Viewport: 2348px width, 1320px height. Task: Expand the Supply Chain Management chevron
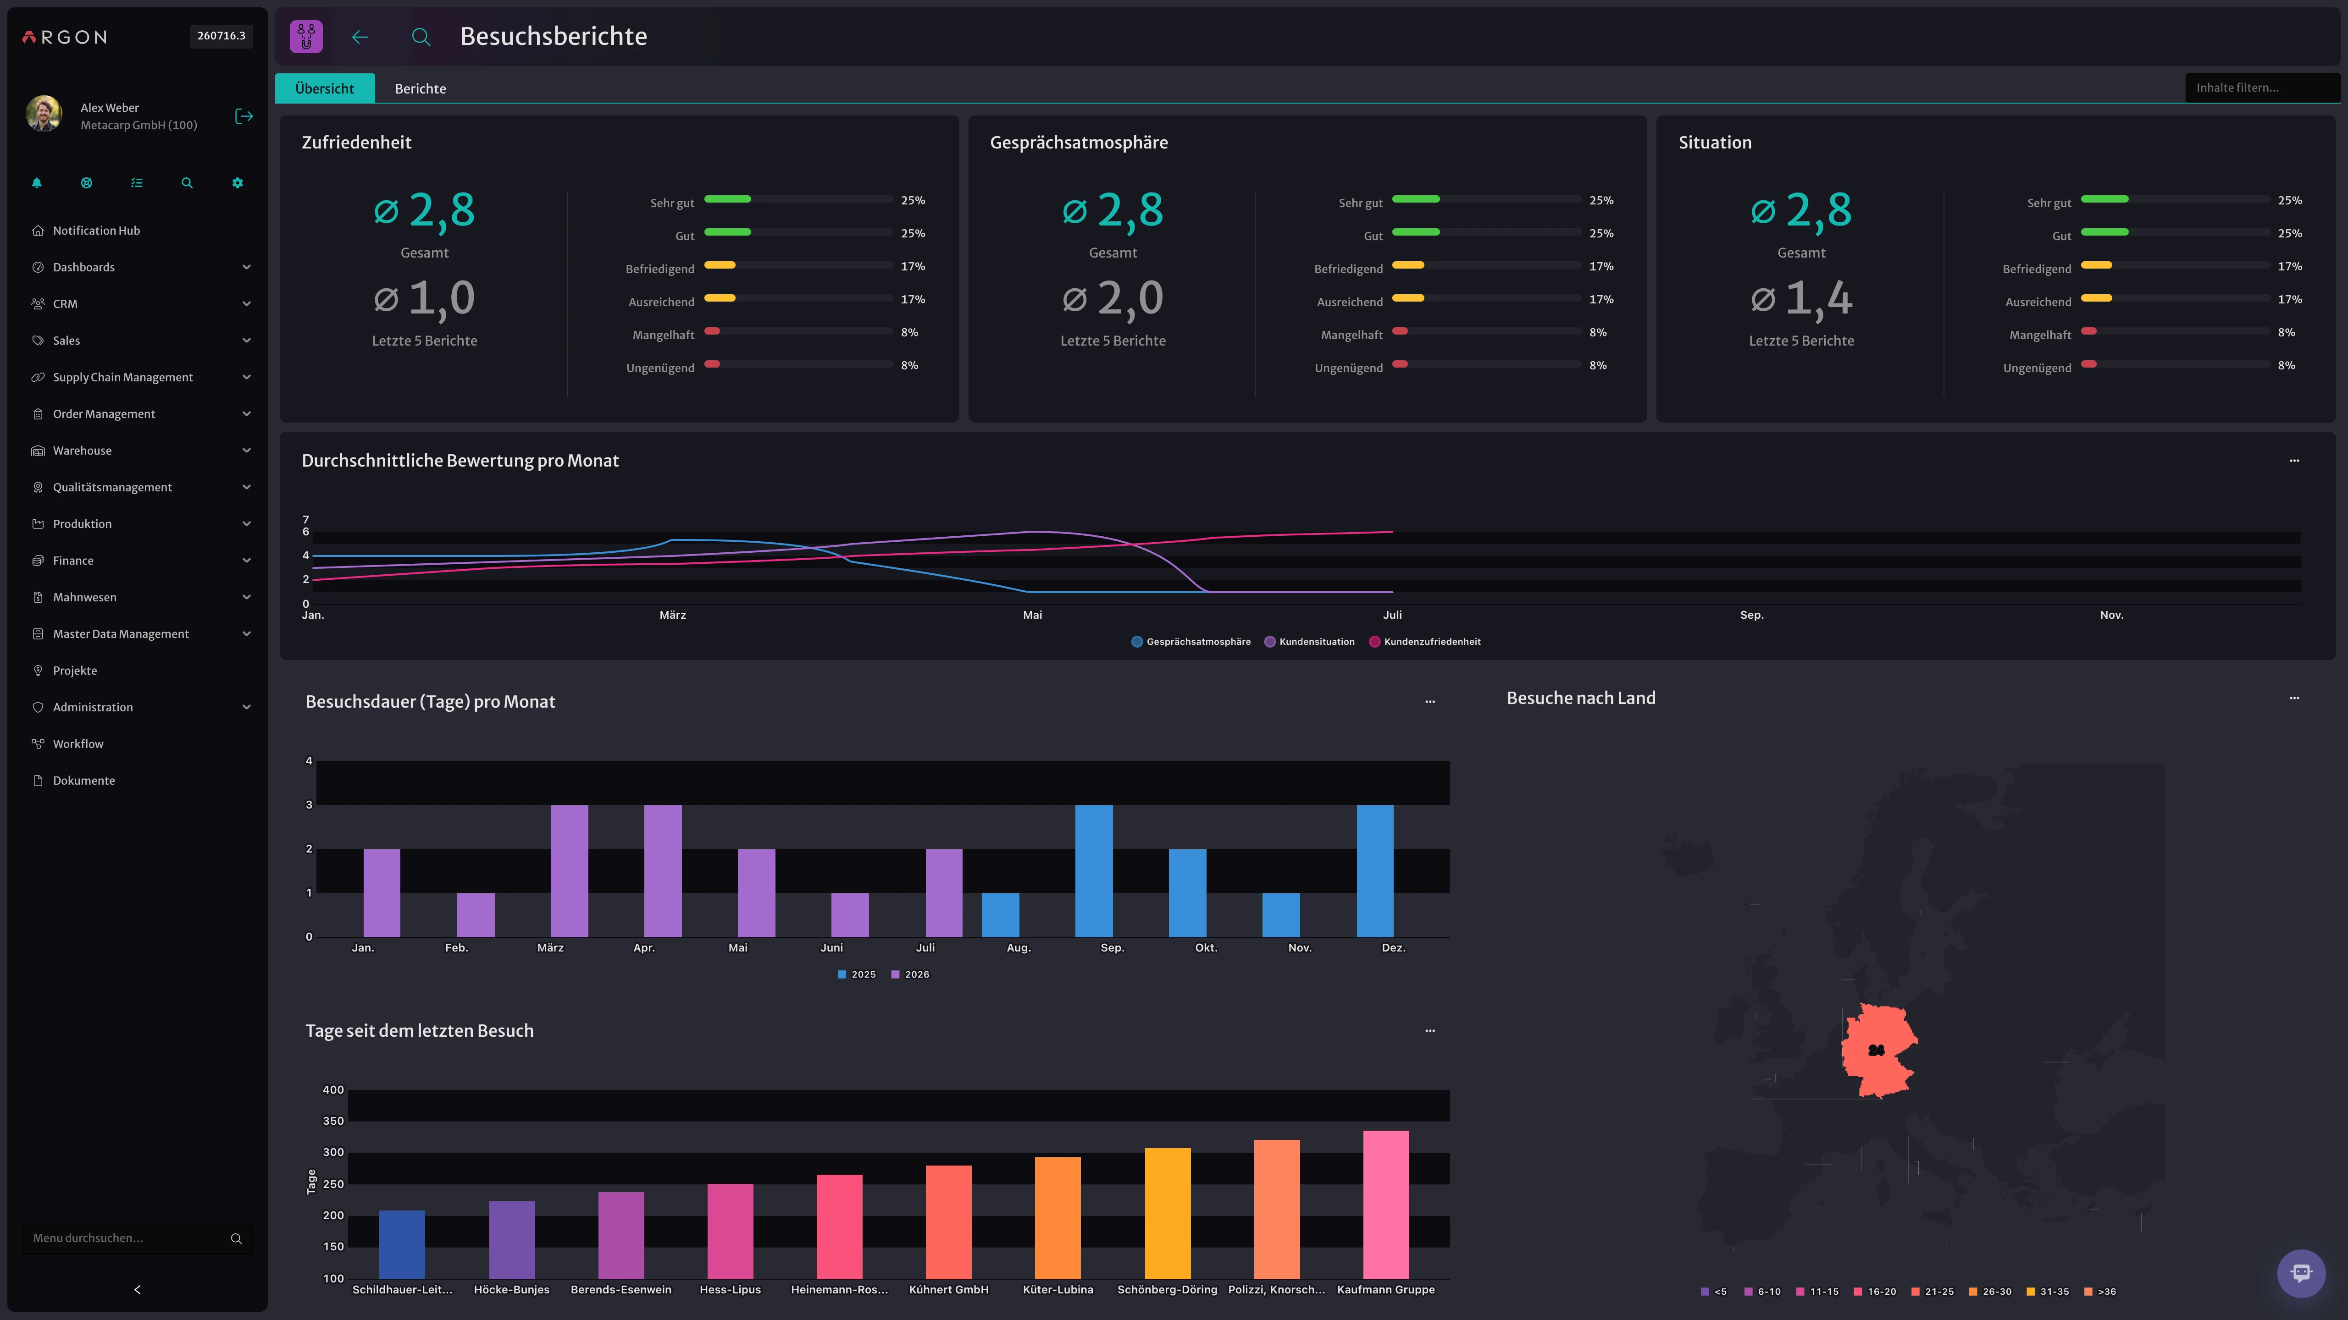click(x=246, y=377)
